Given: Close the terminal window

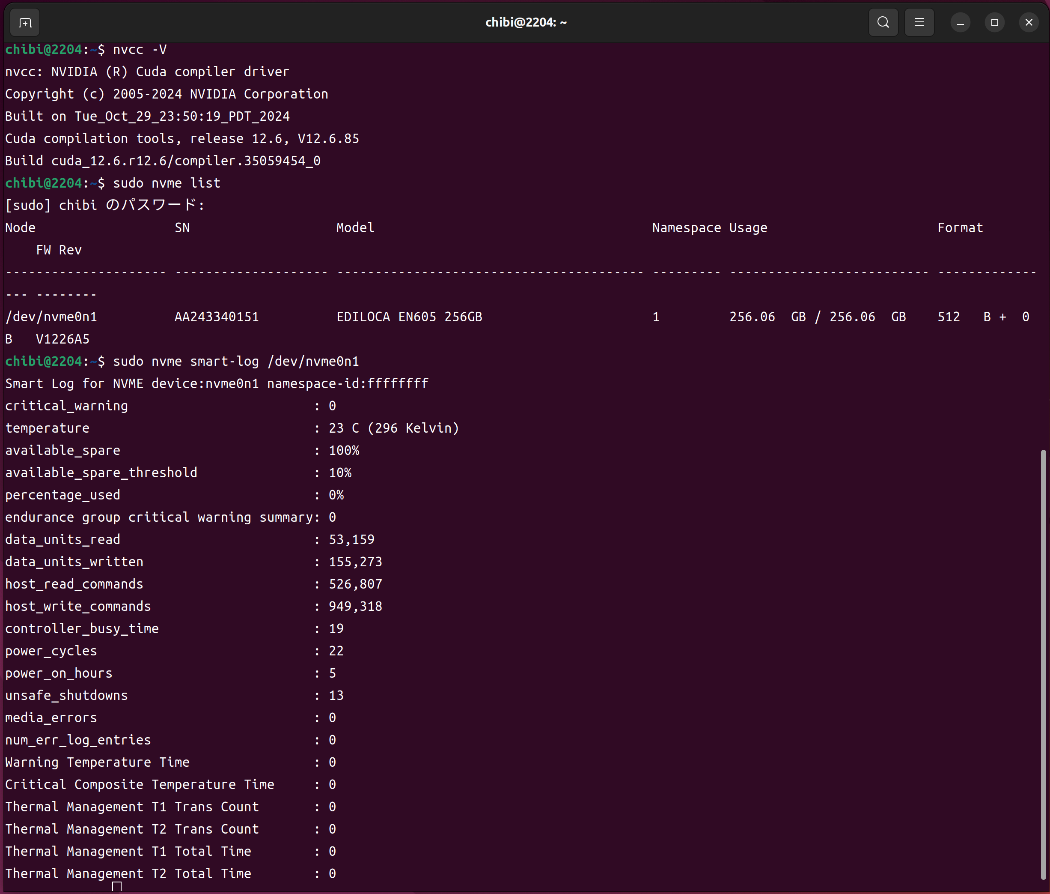Looking at the screenshot, I should coord(1028,22).
